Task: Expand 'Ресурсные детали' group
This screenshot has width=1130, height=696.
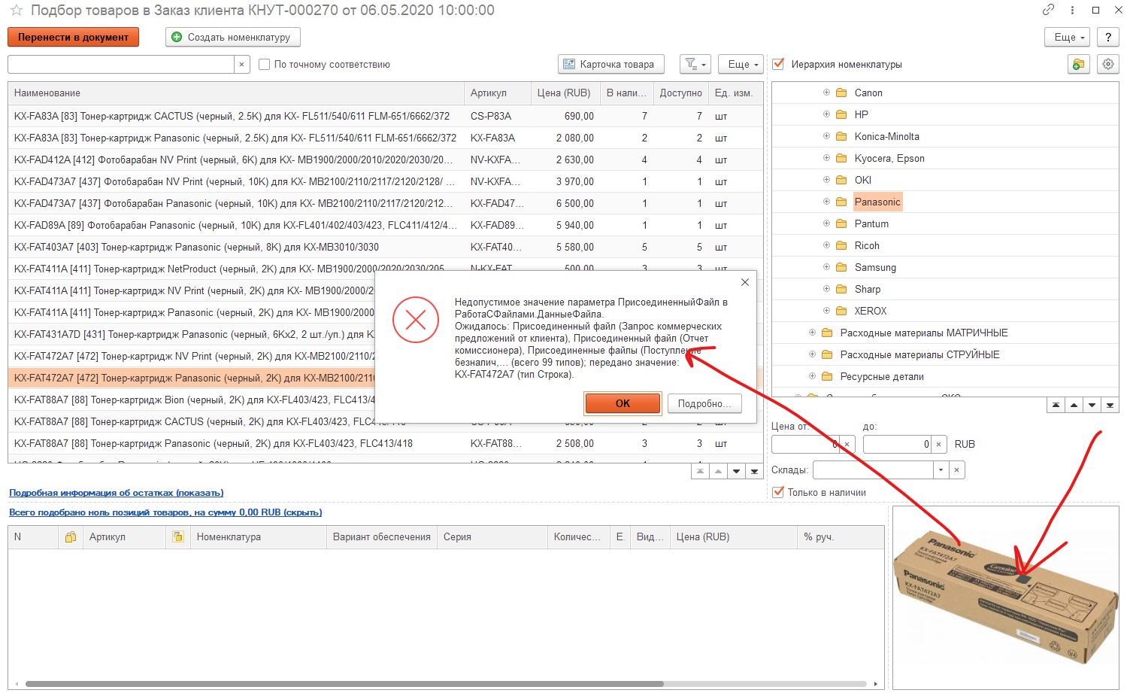Action: point(812,376)
